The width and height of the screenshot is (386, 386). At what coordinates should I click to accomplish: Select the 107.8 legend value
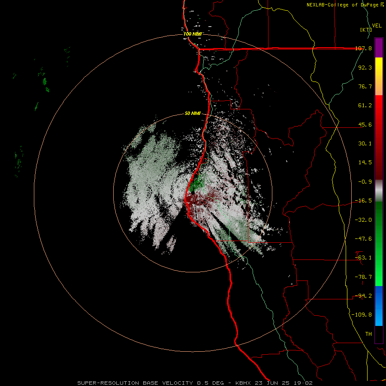click(363, 48)
